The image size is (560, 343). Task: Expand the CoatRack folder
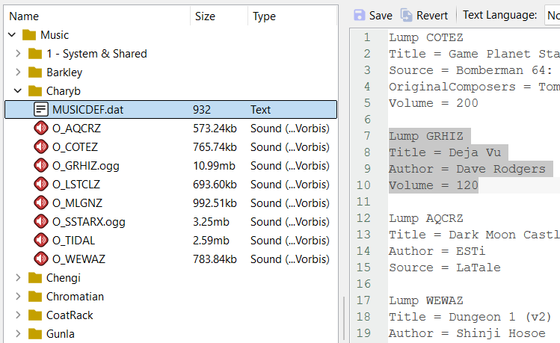(x=18, y=315)
